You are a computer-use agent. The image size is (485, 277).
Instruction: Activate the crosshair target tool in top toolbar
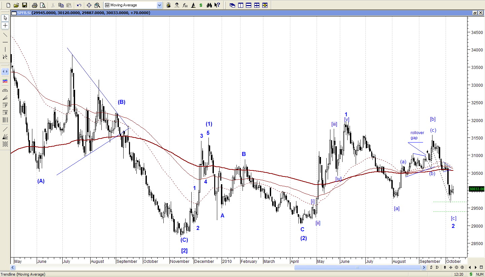(x=89, y=5)
